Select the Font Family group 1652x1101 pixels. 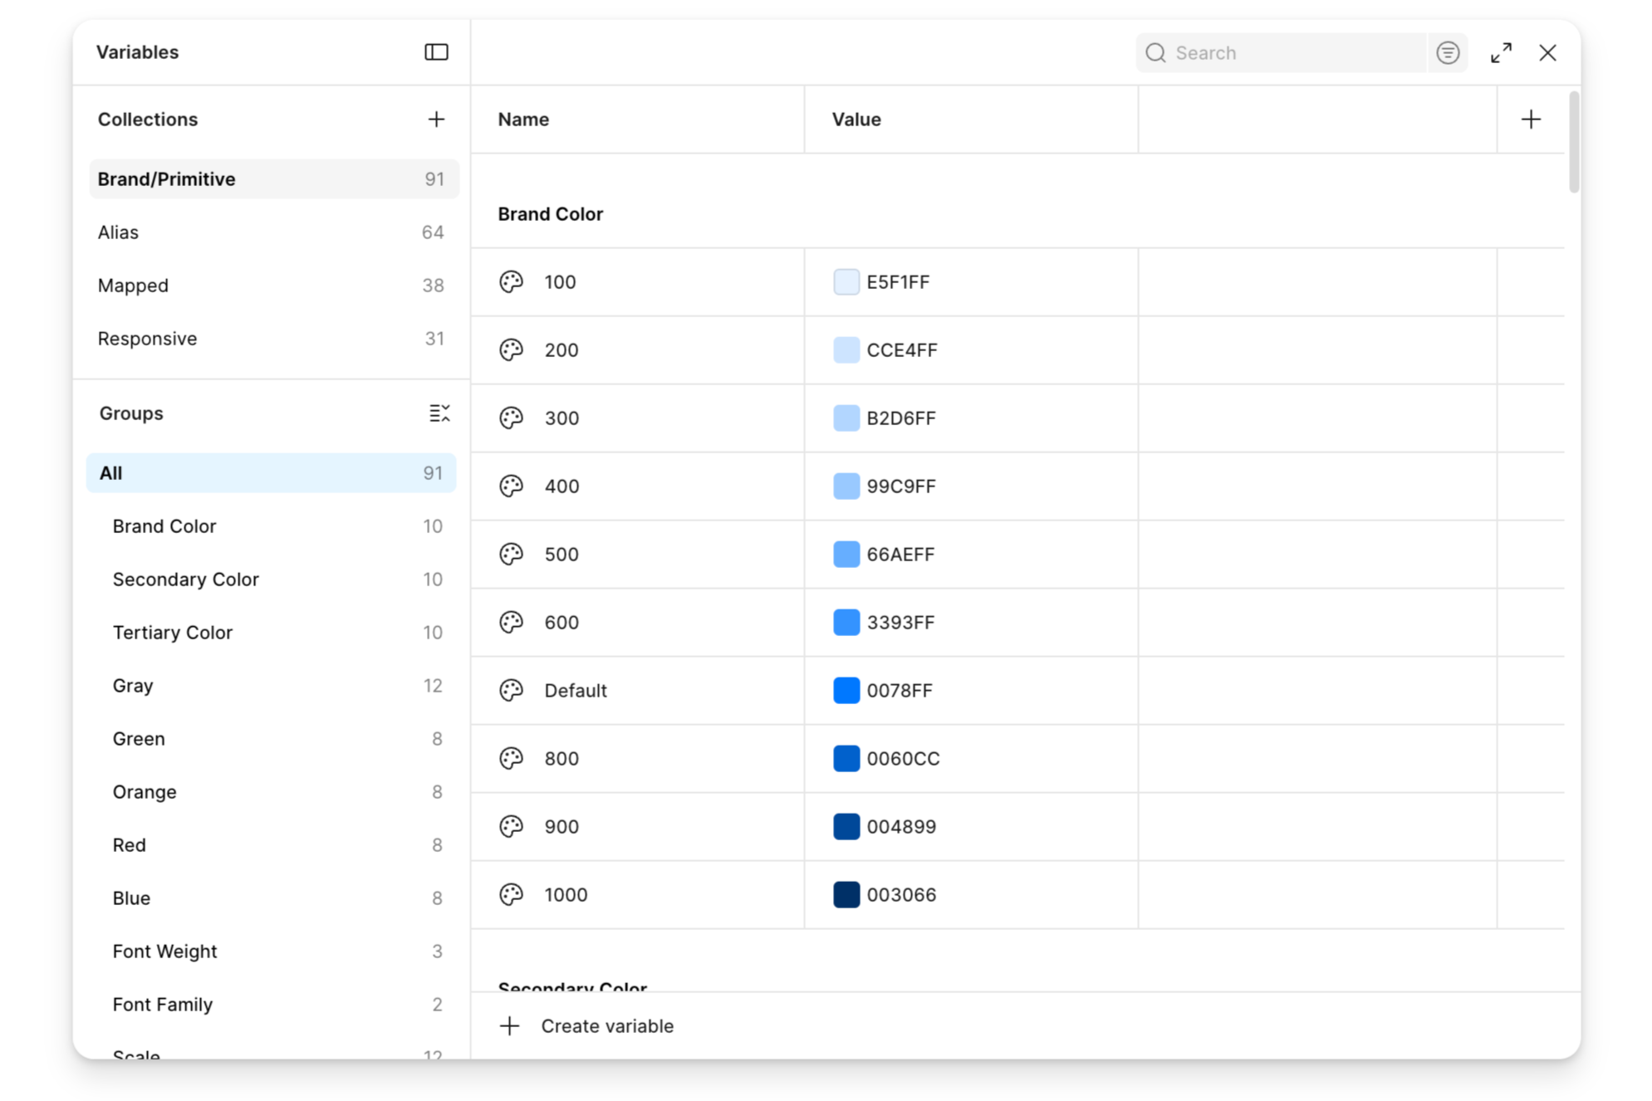(271, 1005)
